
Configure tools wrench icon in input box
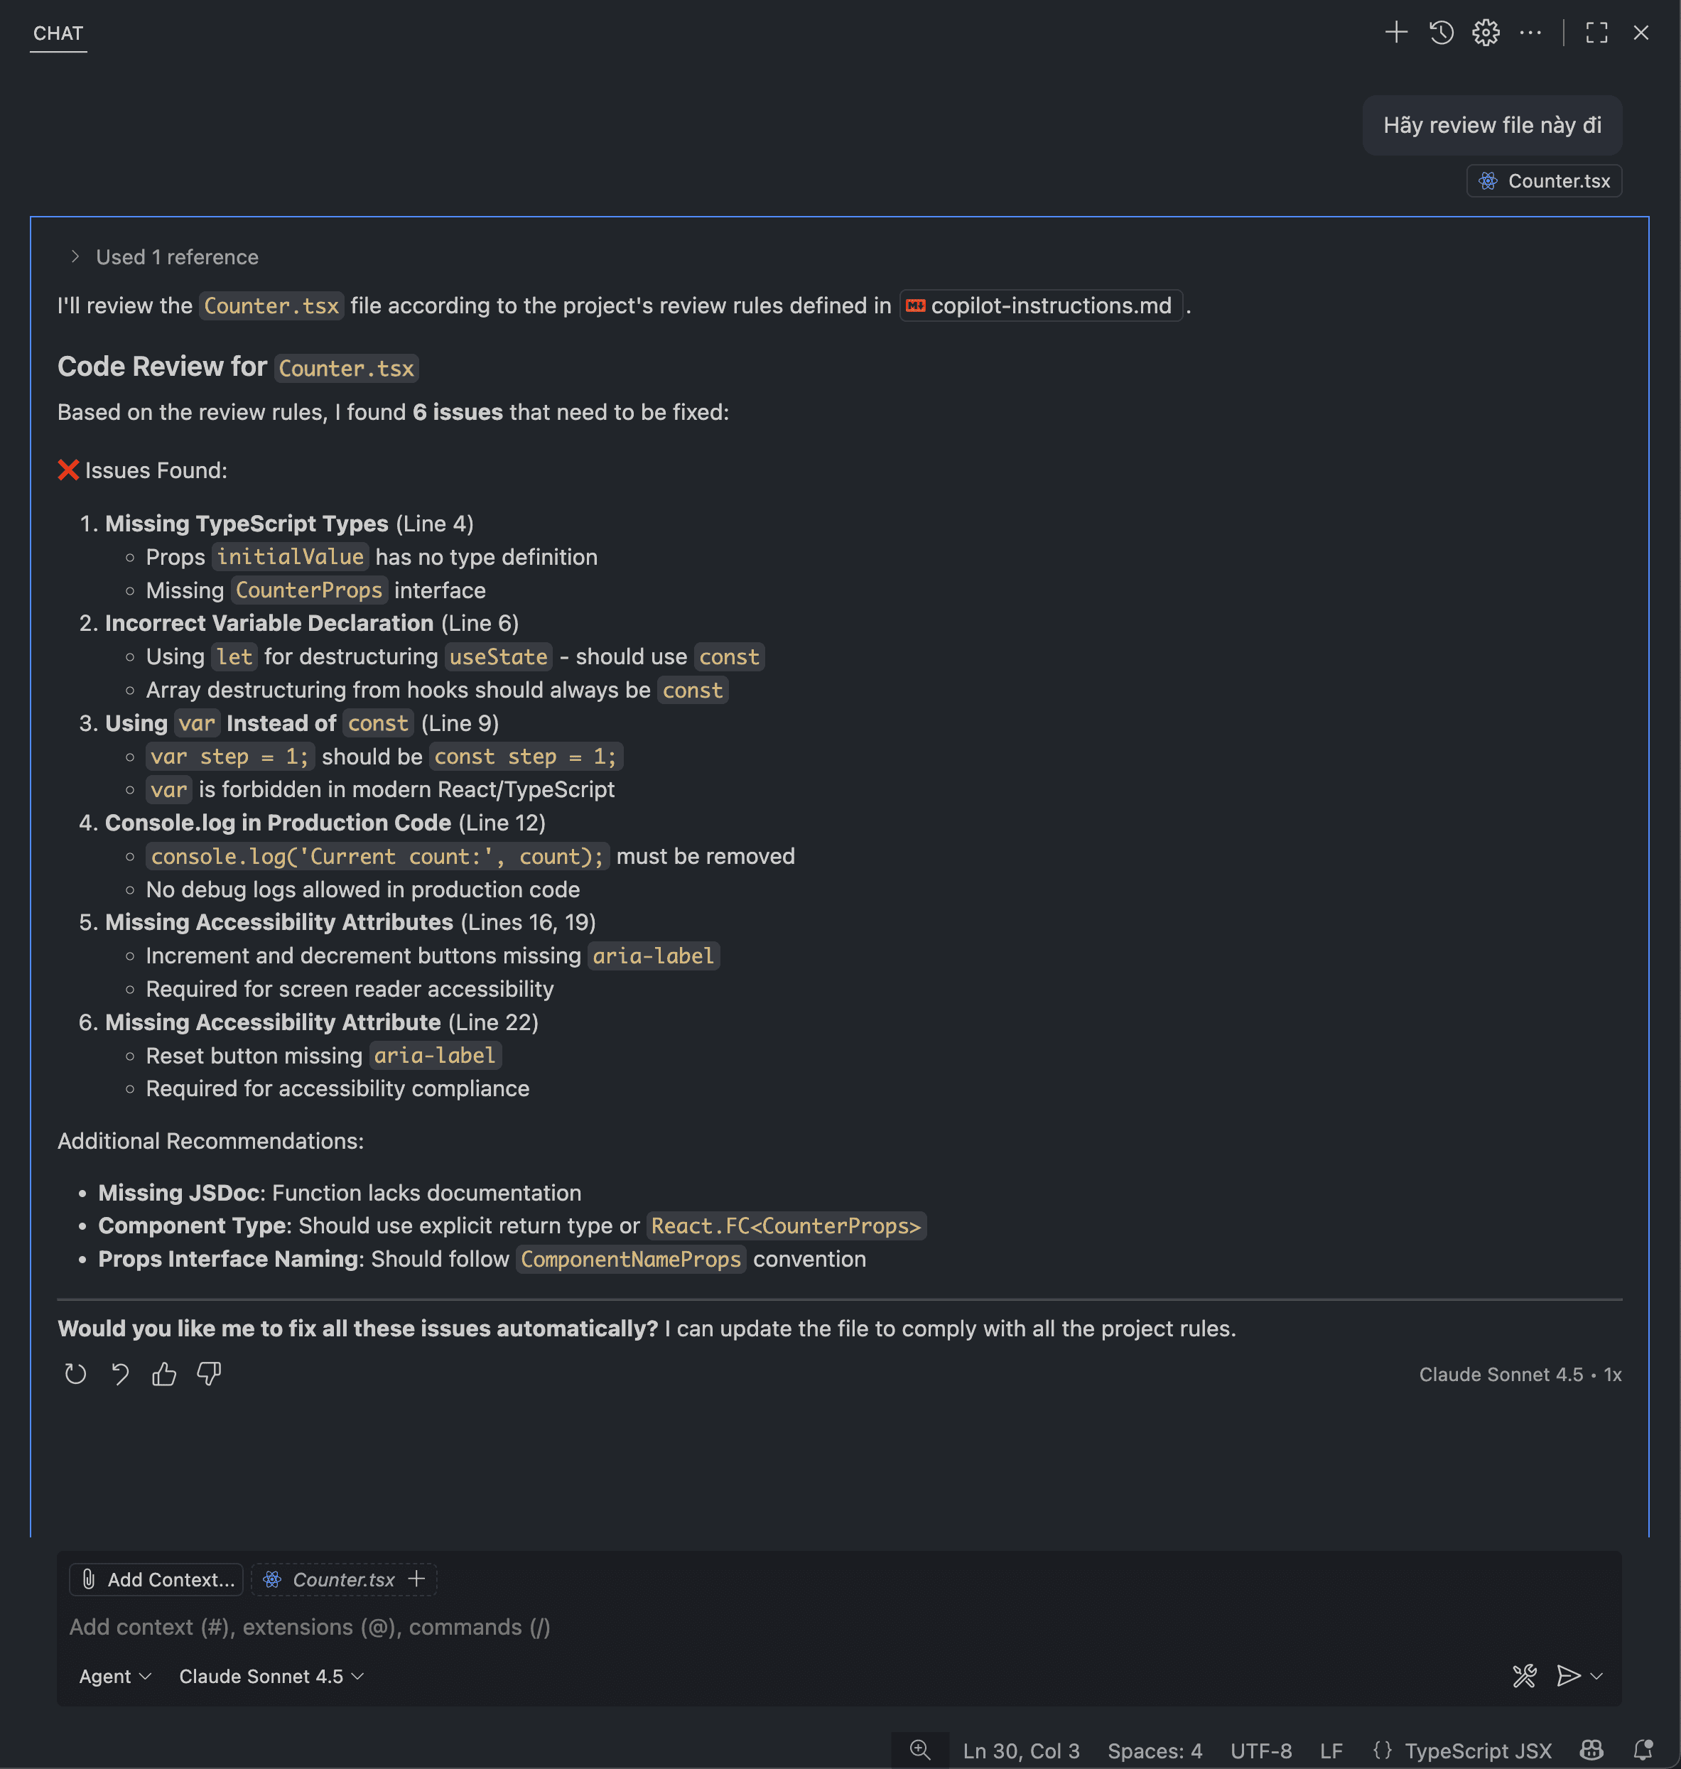click(1524, 1676)
